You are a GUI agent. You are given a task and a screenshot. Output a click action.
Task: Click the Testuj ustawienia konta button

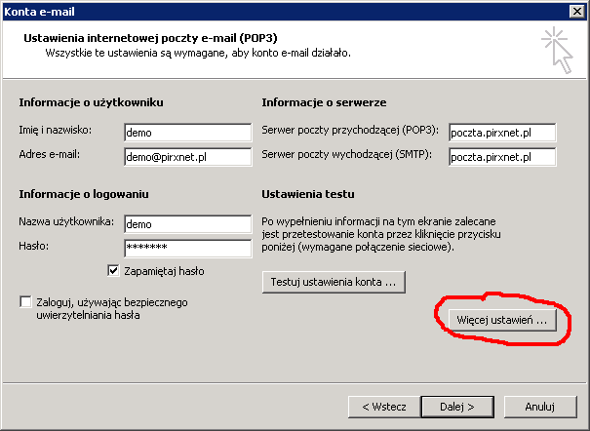(x=334, y=282)
